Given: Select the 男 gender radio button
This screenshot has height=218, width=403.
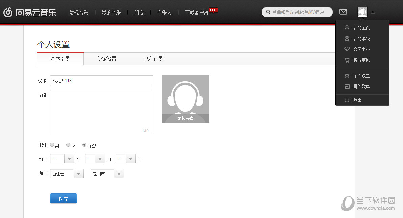Looking at the screenshot, I should pyautogui.click(x=52, y=145).
